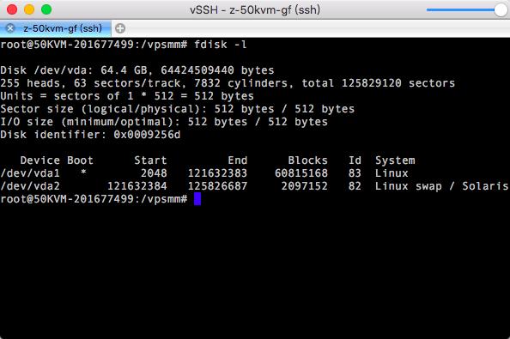The width and height of the screenshot is (510, 339).
Task: Click 'total 125829120 sectors' text
Action: click(x=379, y=83)
